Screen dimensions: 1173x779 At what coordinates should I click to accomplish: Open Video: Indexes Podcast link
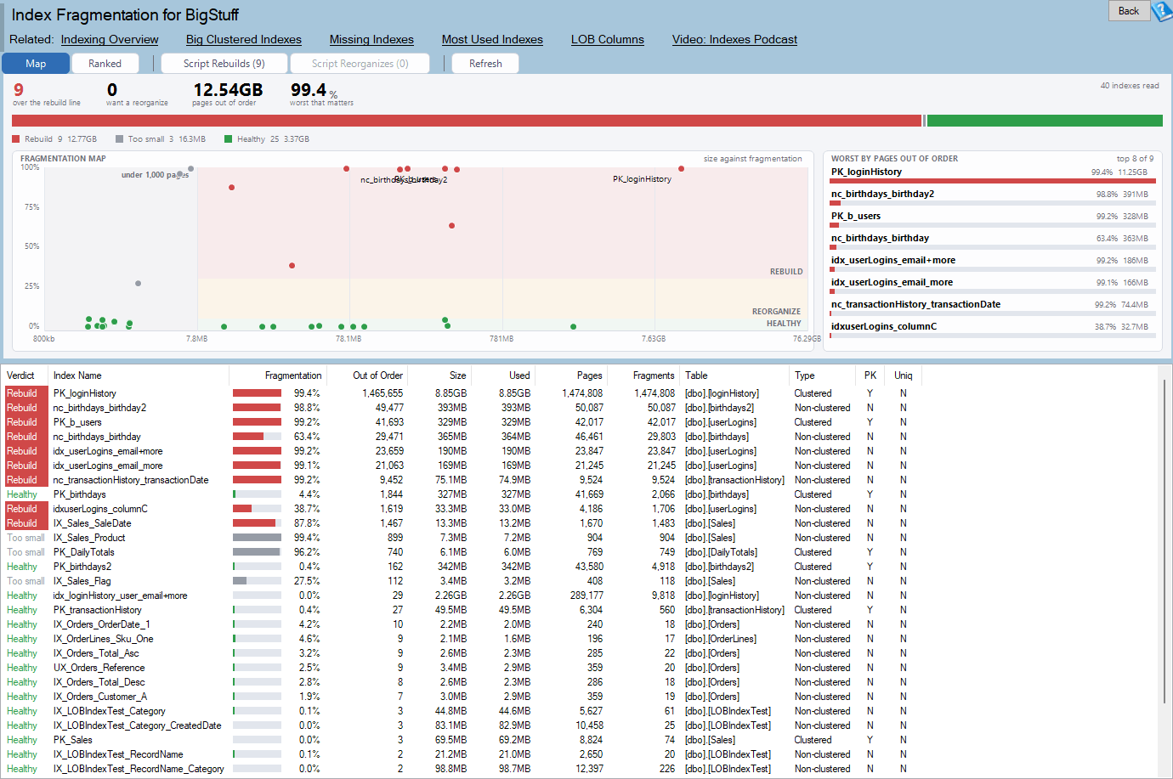[734, 39]
